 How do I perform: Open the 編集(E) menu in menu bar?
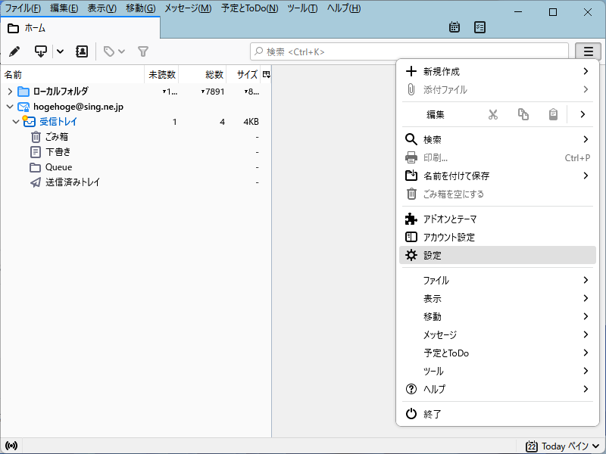(x=64, y=8)
